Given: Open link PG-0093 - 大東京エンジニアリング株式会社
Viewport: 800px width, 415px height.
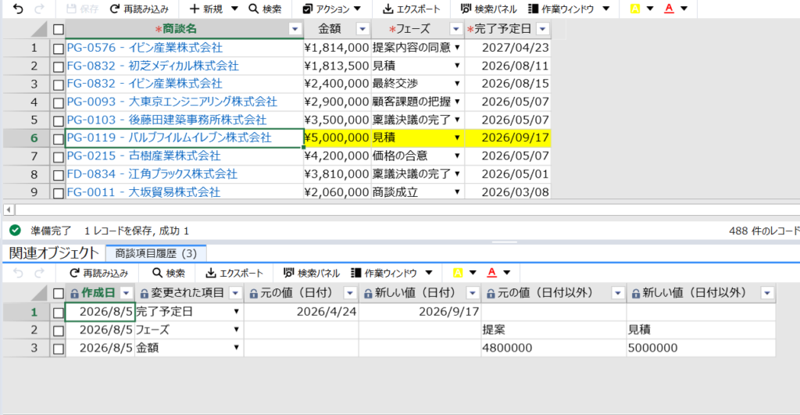Looking at the screenshot, I should coord(172,102).
